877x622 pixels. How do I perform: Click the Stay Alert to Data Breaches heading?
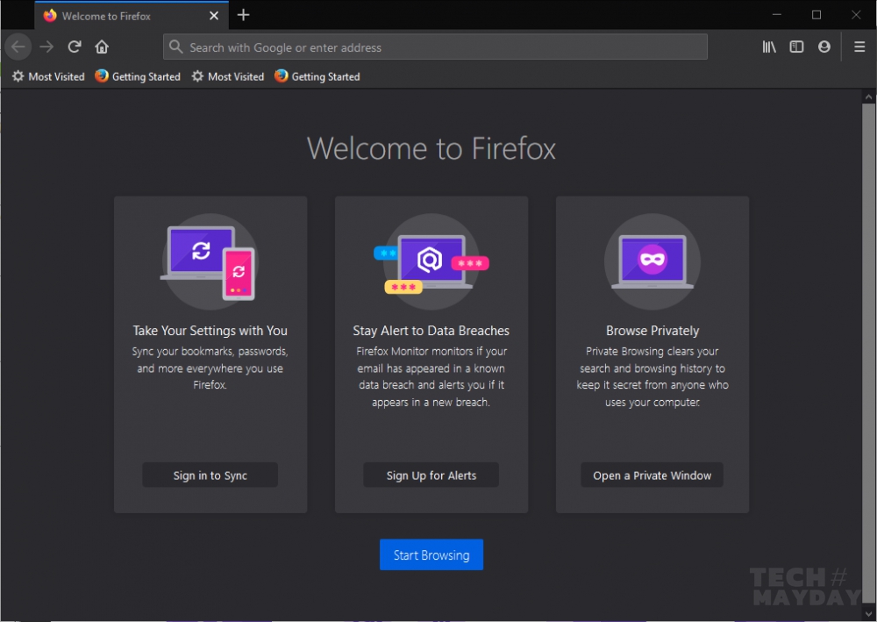431,331
